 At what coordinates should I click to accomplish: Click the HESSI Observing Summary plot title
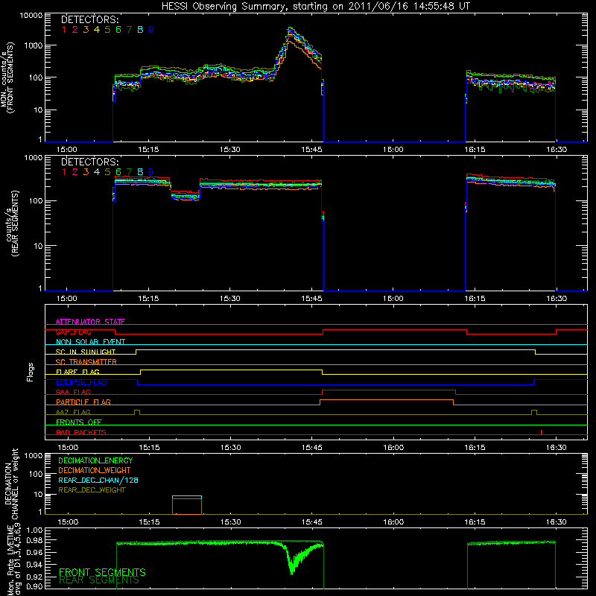(x=315, y=7)
